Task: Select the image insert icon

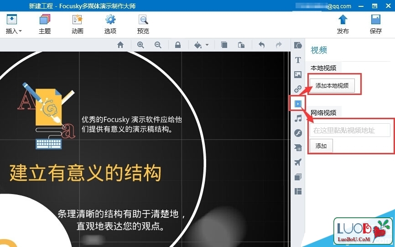Action: point(298,74)
